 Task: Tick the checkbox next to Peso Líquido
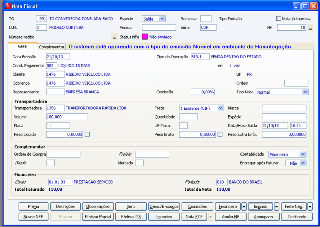click(x=87, y=134)
